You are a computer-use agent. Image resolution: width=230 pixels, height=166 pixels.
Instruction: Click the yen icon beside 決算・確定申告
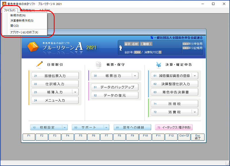[x=158, y=65]
